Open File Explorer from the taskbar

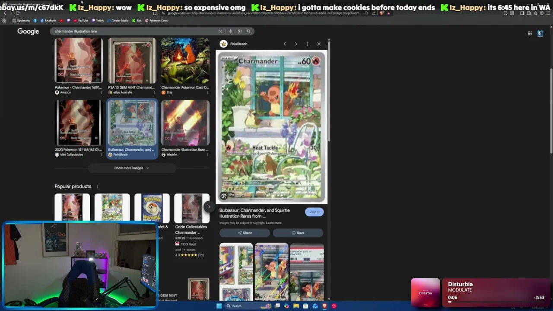click(296, 306)
